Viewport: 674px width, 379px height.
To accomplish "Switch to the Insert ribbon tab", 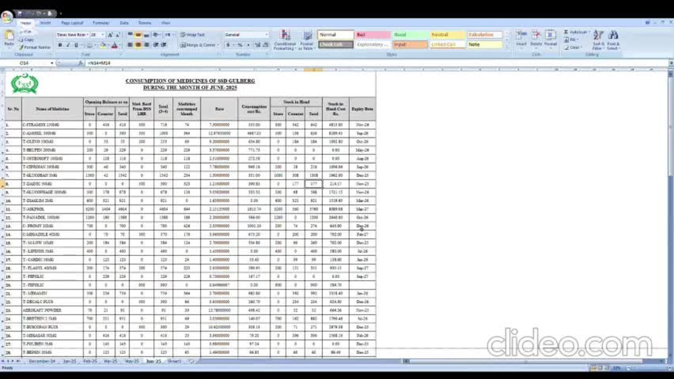I will tap(45, 23).
